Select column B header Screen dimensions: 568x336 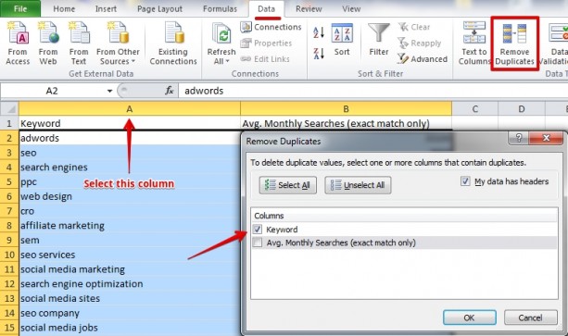point(346,109)
